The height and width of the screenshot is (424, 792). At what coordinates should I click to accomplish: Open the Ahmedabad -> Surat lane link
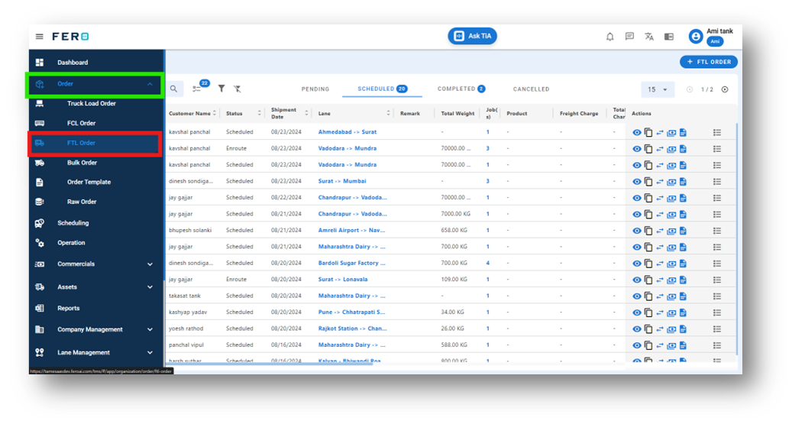click(x=347, y=132)
